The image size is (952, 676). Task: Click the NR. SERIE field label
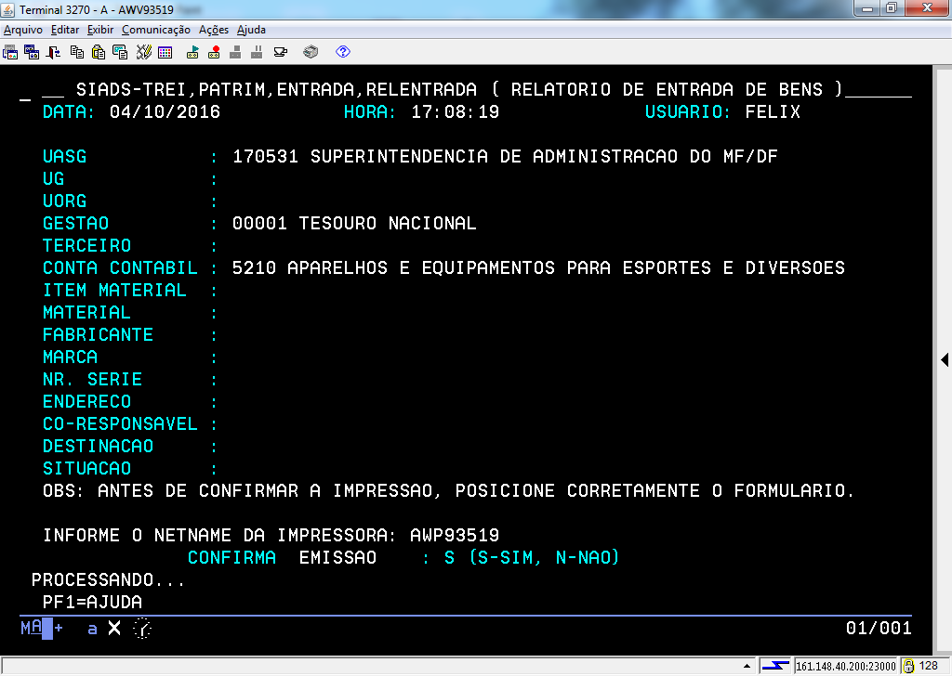[x=92, y=380]
